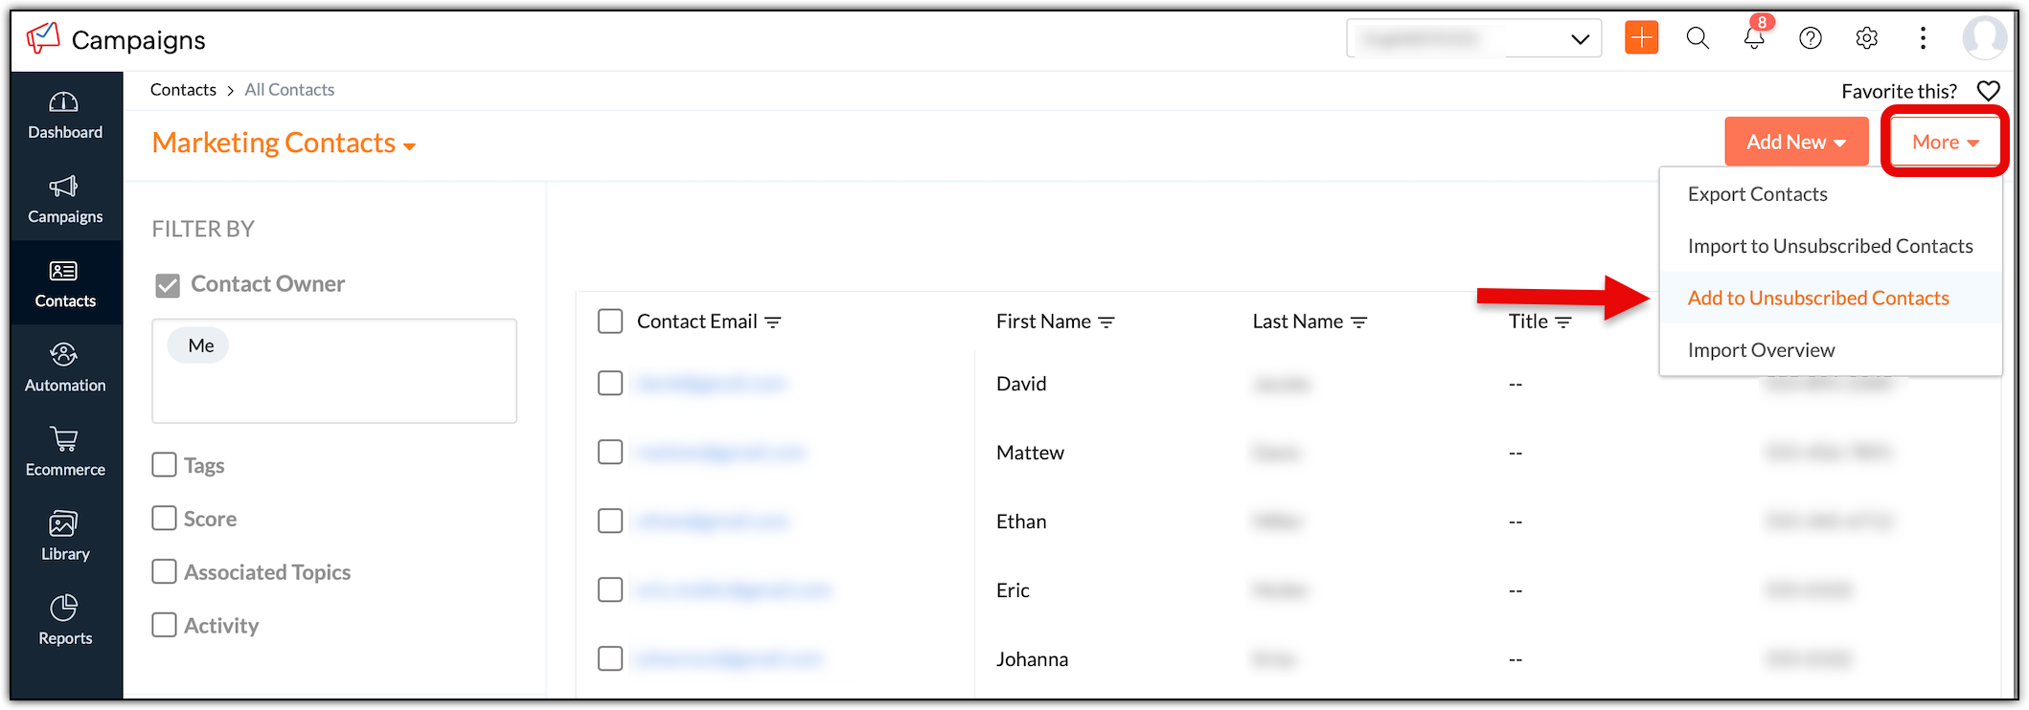Select Export Contacts from the menu
The height and width of the screenshot is (710, 2029).
tap(1757, 194)
